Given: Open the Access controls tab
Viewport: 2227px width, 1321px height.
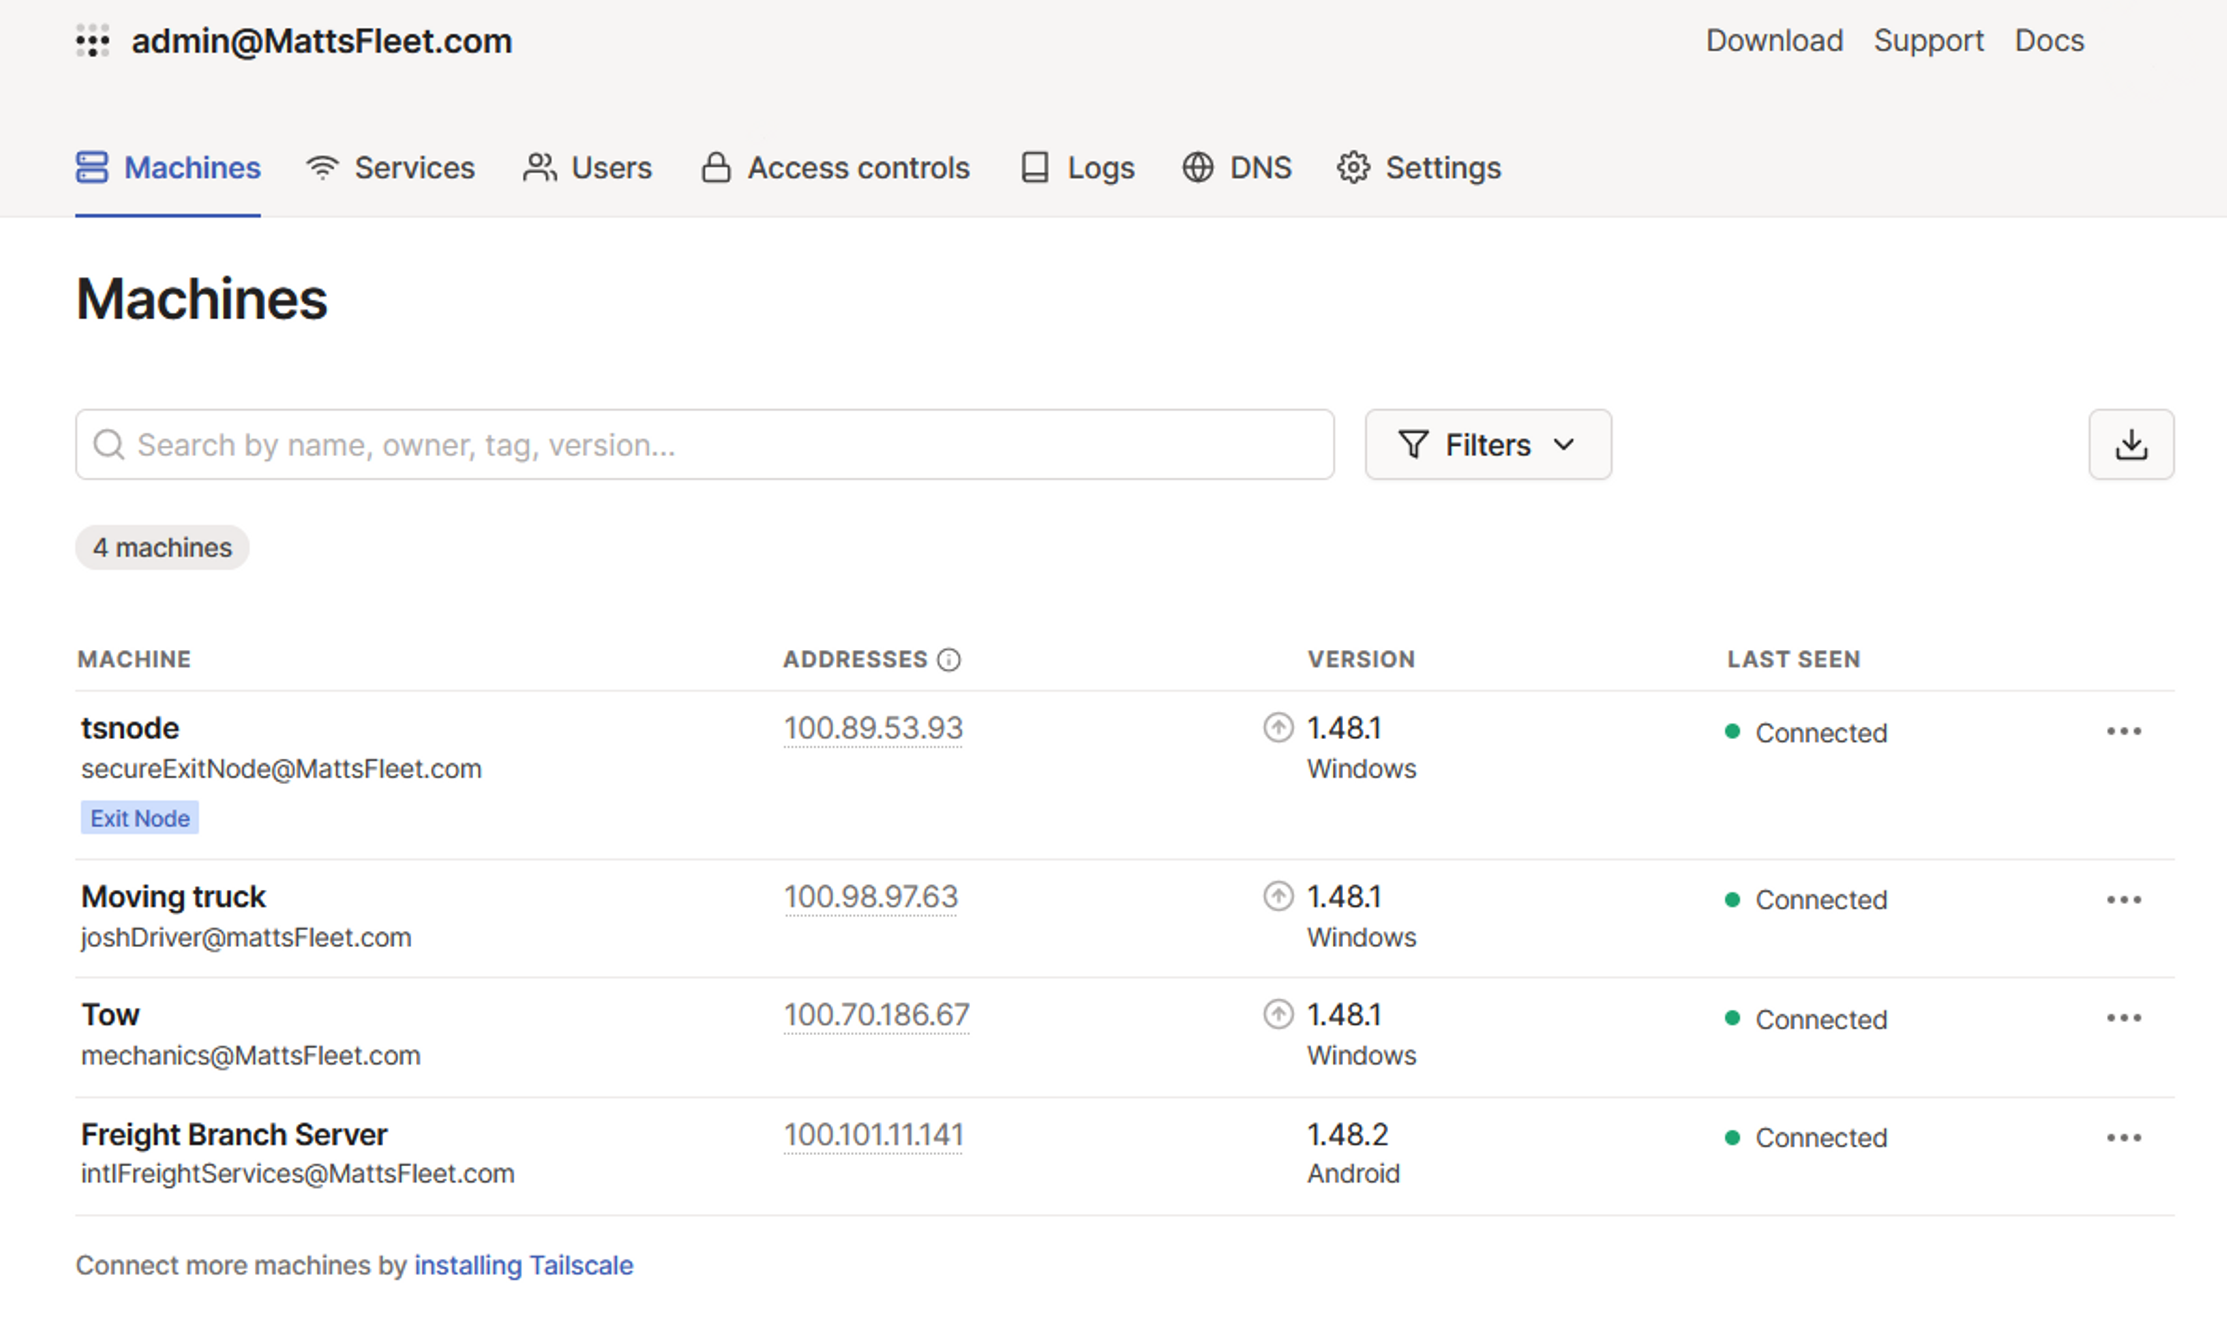Looking at the screenshot, I should 835,168.
